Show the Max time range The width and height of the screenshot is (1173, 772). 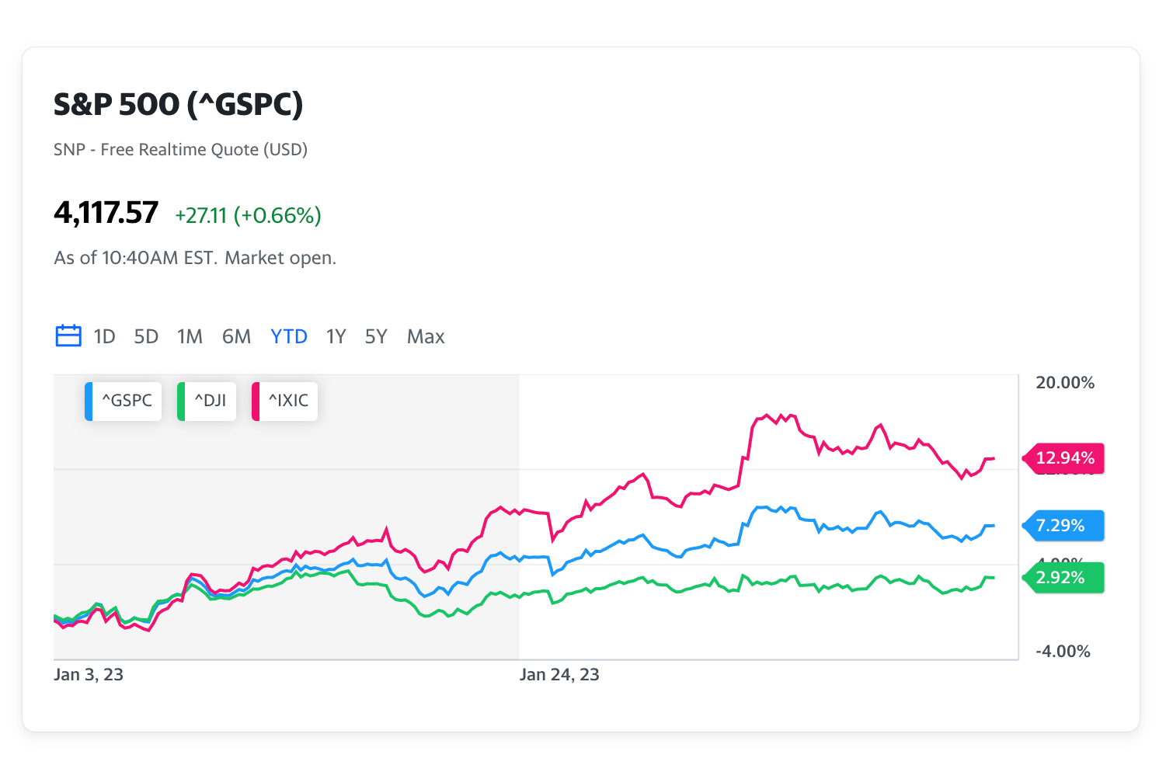pyautogui.click(x=426, y=336)
